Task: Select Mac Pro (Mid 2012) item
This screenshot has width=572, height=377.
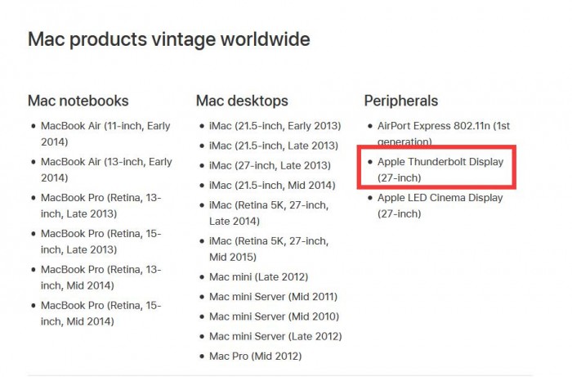Action: point(255,356)
